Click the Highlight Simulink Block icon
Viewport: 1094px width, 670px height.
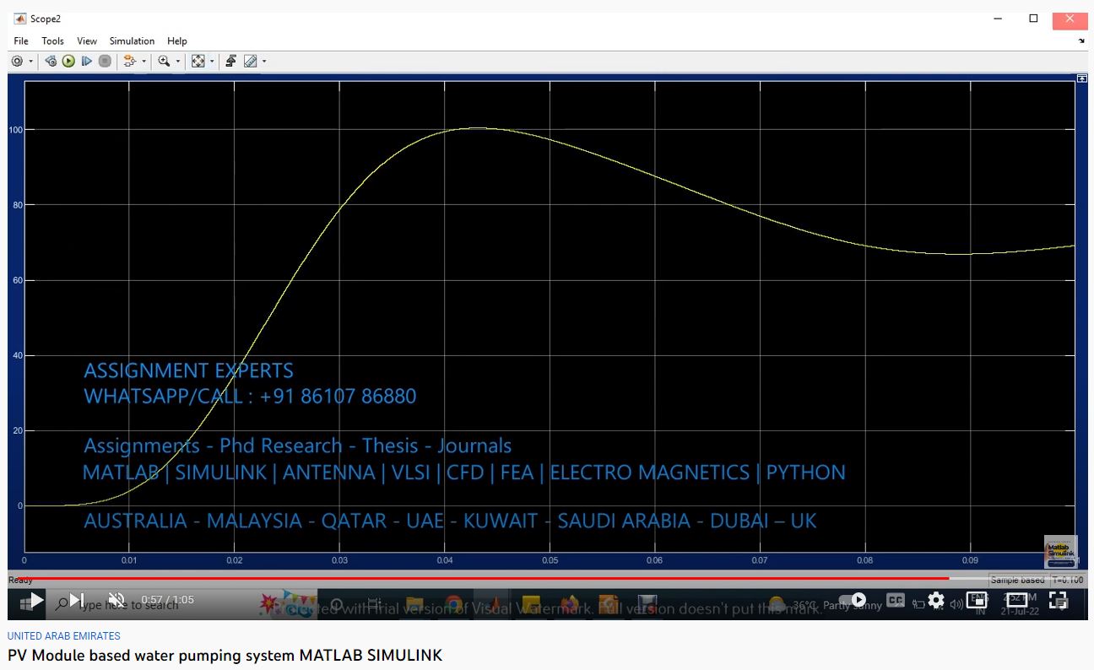(129, 61)
